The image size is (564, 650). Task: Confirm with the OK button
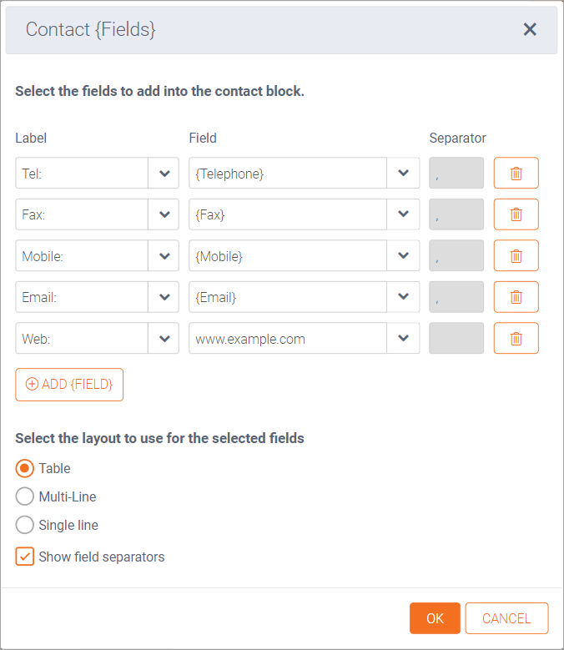pos(435,618)
